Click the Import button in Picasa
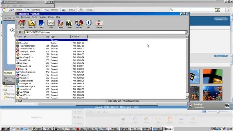The width and height of the screenshot is (233, 131). pyautogui.click(x=16, y=10)
